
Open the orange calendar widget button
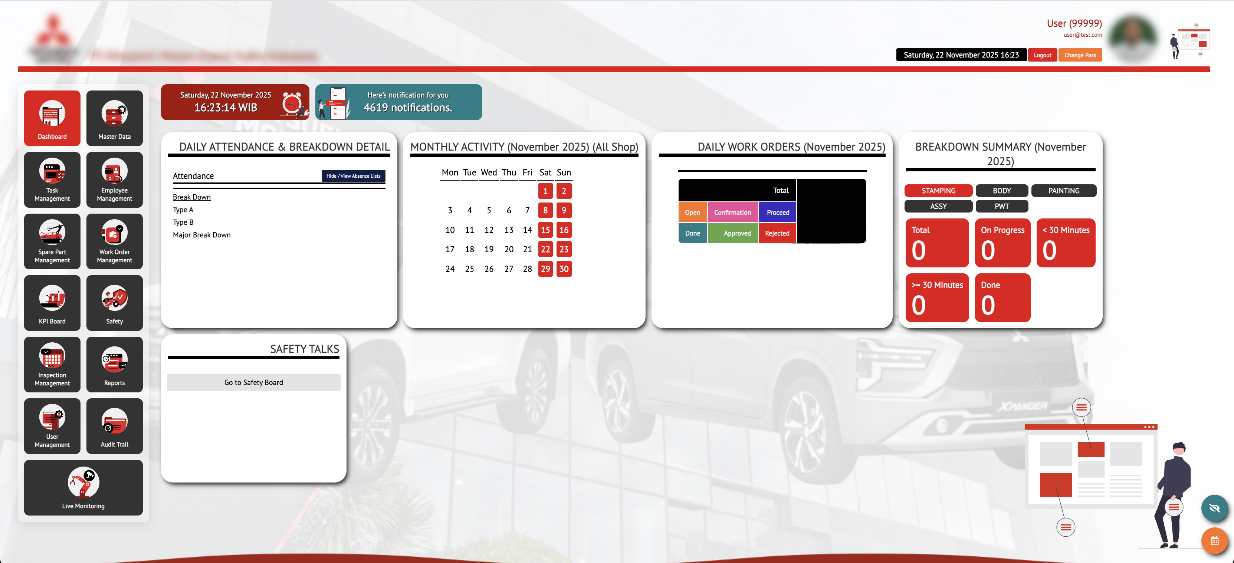[x=1214, y=541]
